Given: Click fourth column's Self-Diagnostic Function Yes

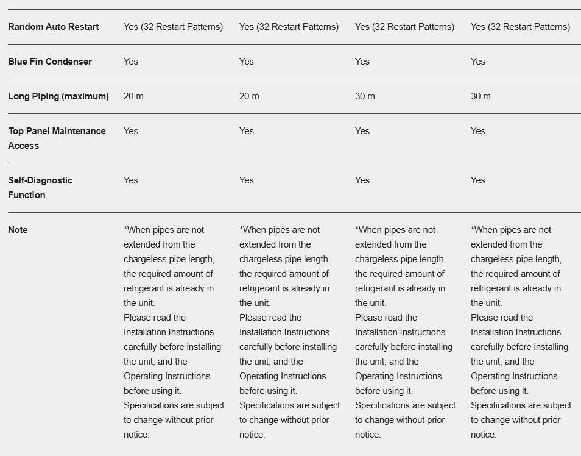Looking at the screenshot, I should (477, 180).
